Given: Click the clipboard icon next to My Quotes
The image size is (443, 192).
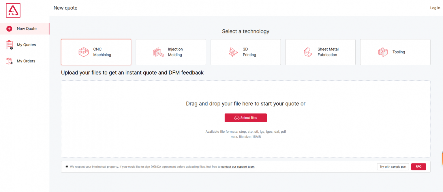Looking at the screenshot, I should (x=9, y=45).
